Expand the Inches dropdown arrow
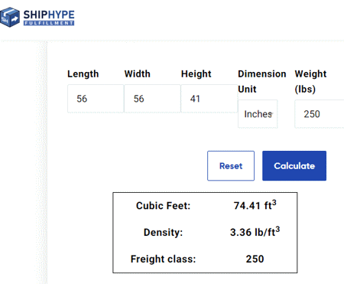 pyautogui.click(x=272, y=114)
